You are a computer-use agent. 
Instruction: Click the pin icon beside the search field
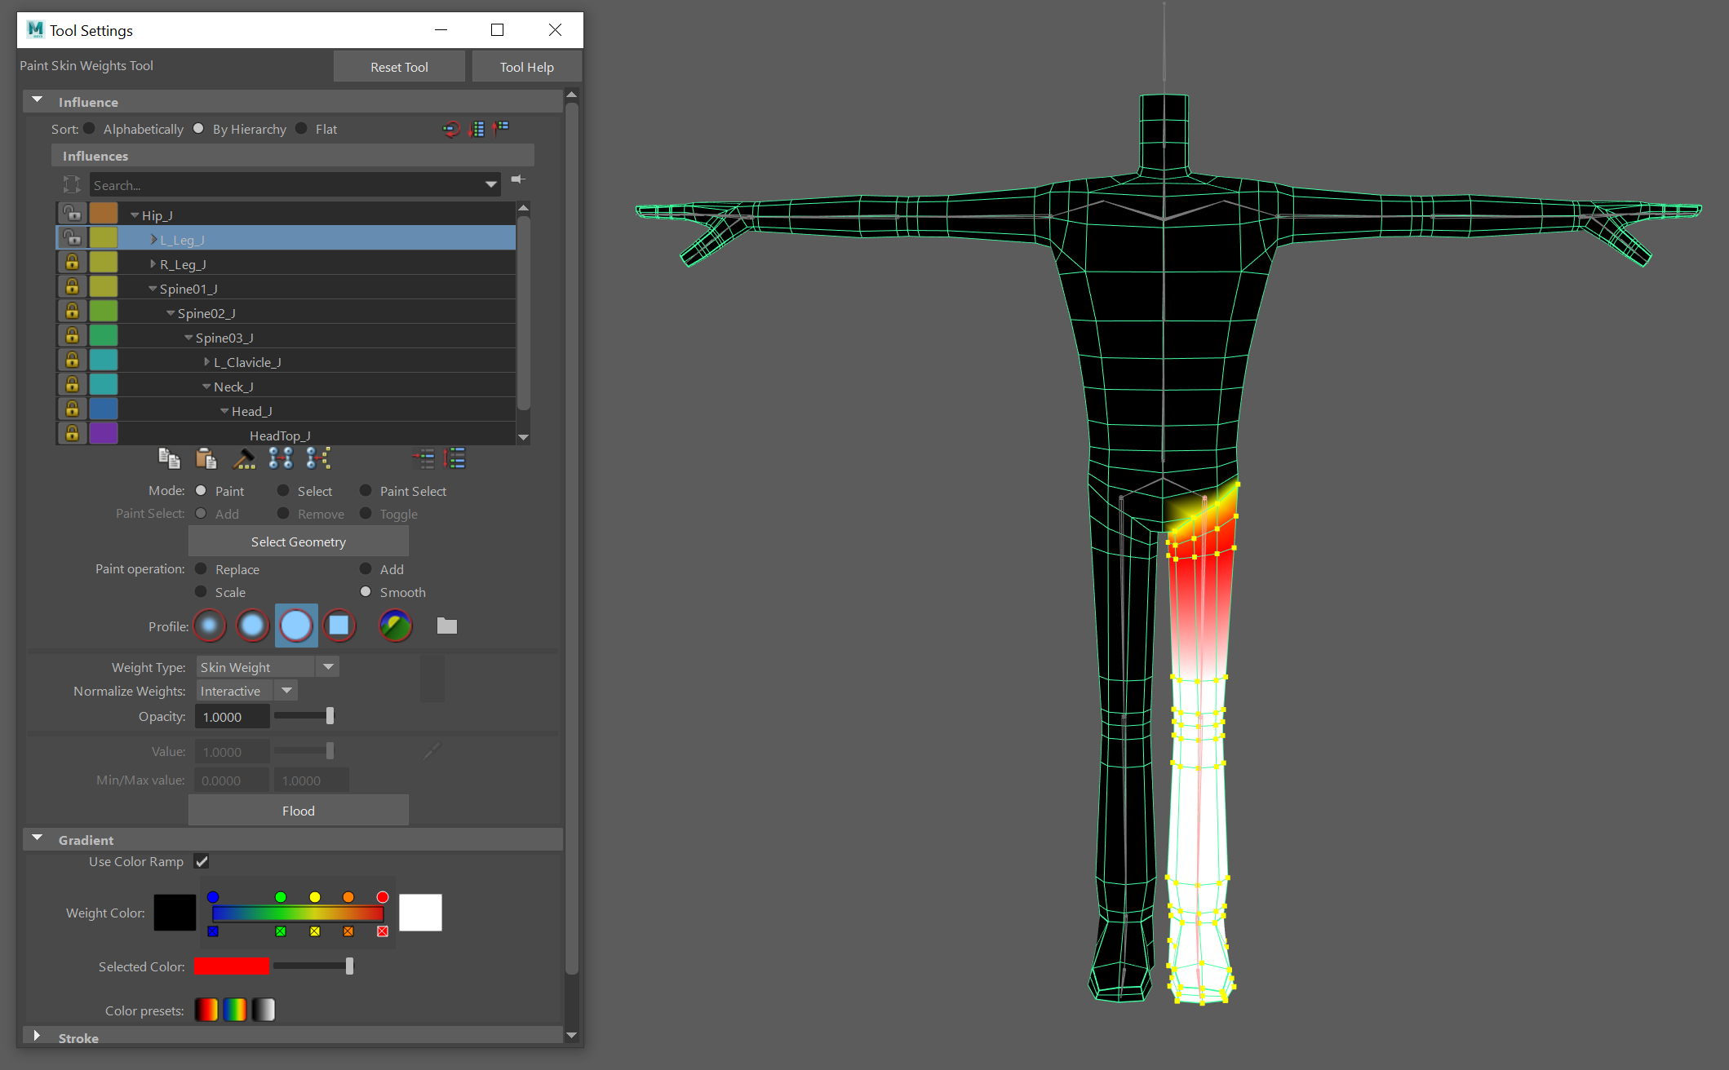coord(517,179)
